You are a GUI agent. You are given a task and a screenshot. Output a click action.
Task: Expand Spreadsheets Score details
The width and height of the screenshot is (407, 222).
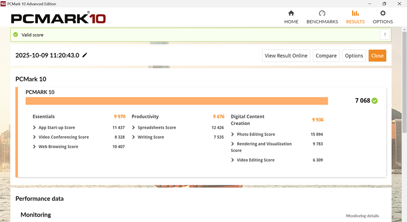click(133, 128)
